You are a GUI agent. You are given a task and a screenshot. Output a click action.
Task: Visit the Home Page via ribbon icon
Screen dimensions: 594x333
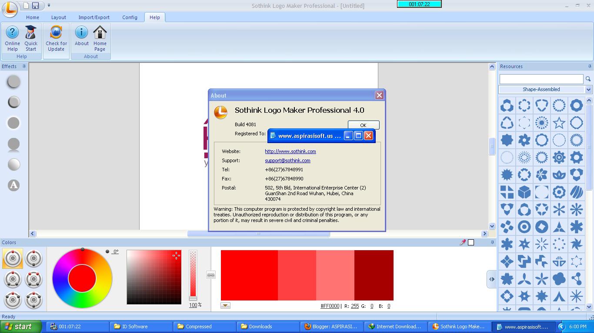(x=100, y=39)
